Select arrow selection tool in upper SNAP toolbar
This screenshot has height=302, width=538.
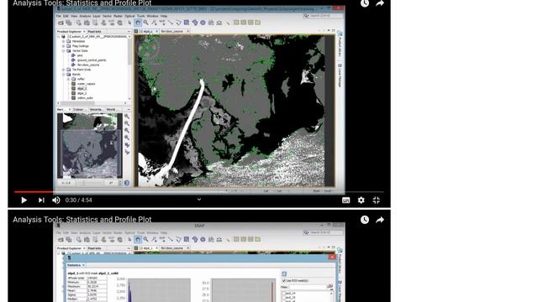point(129,23)
